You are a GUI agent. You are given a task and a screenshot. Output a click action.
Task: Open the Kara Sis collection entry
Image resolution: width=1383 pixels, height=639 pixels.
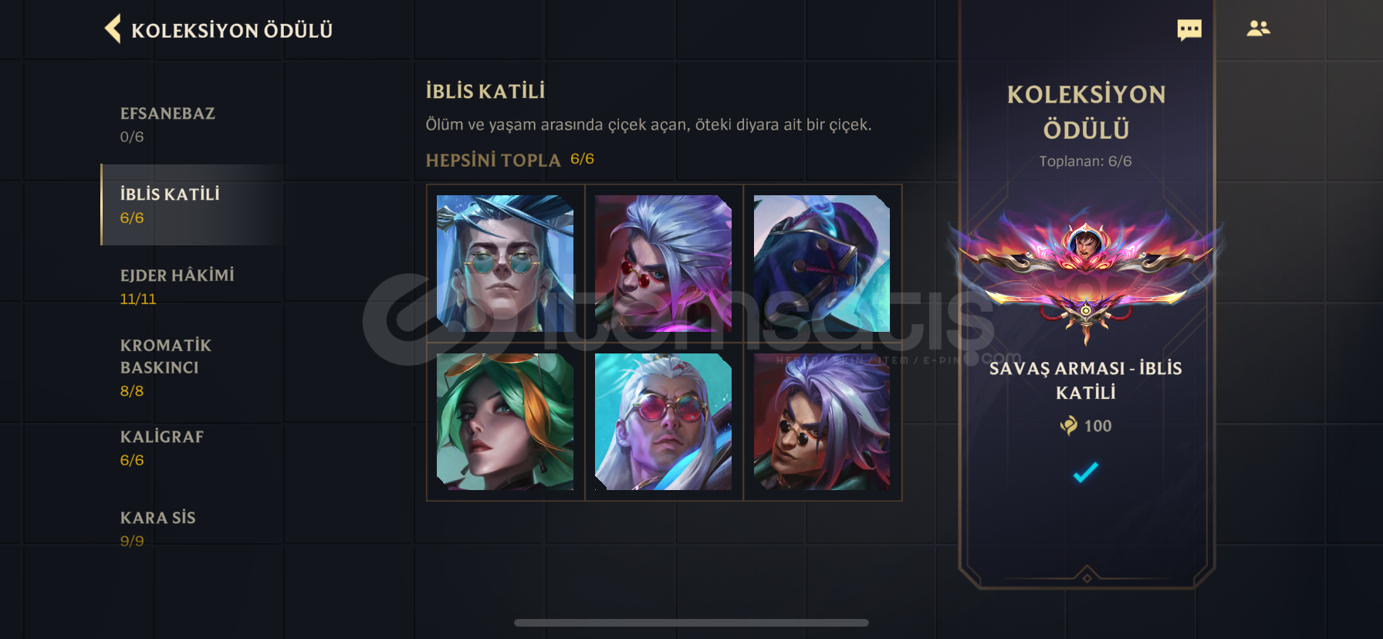(192, 529)
